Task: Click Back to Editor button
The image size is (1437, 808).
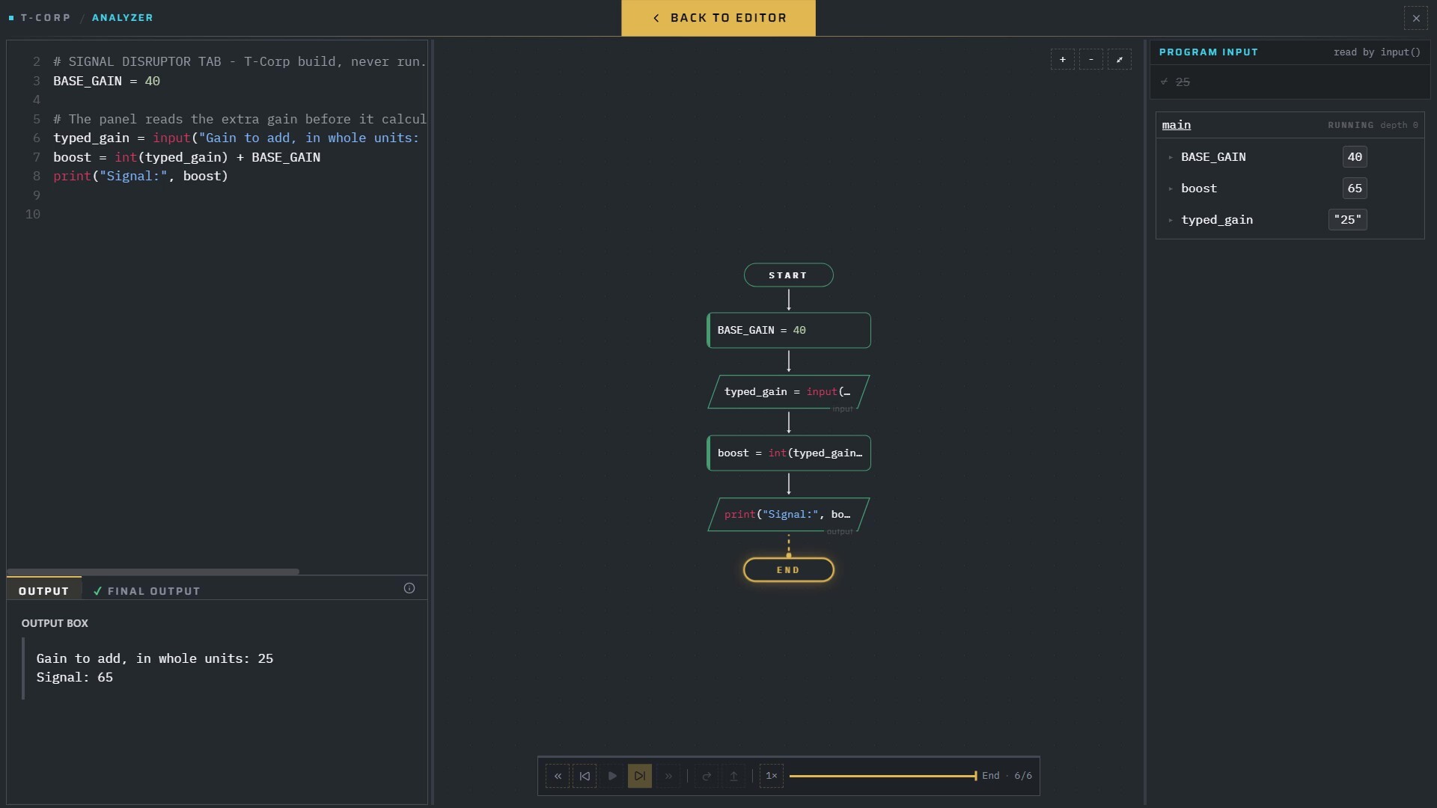Action: pos(718,18)
